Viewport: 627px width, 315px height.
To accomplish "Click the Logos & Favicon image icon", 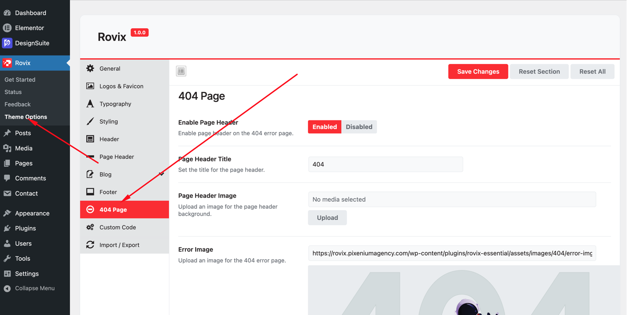I will click(90, 86).
